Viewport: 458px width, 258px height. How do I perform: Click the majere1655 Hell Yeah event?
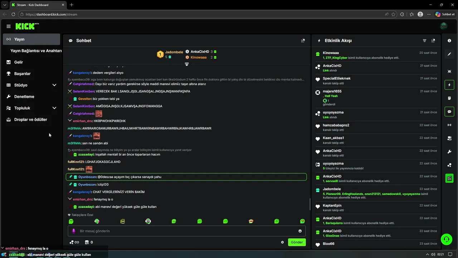(x=376, y=98)
